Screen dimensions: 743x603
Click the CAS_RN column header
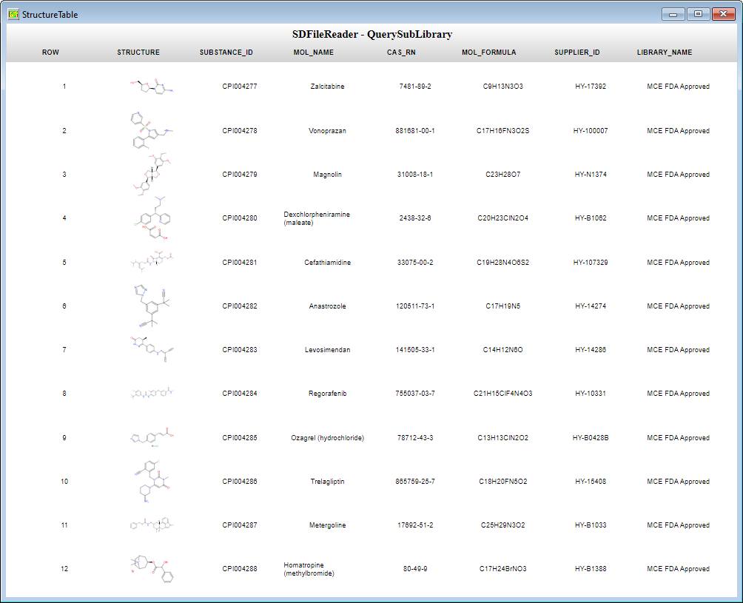click(401, 52)
